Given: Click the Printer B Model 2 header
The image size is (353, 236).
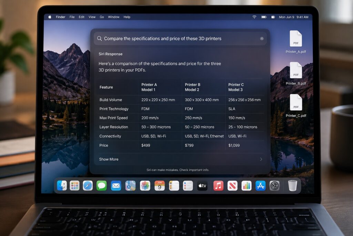Looking at the screenshot, I should pos(192,87).
